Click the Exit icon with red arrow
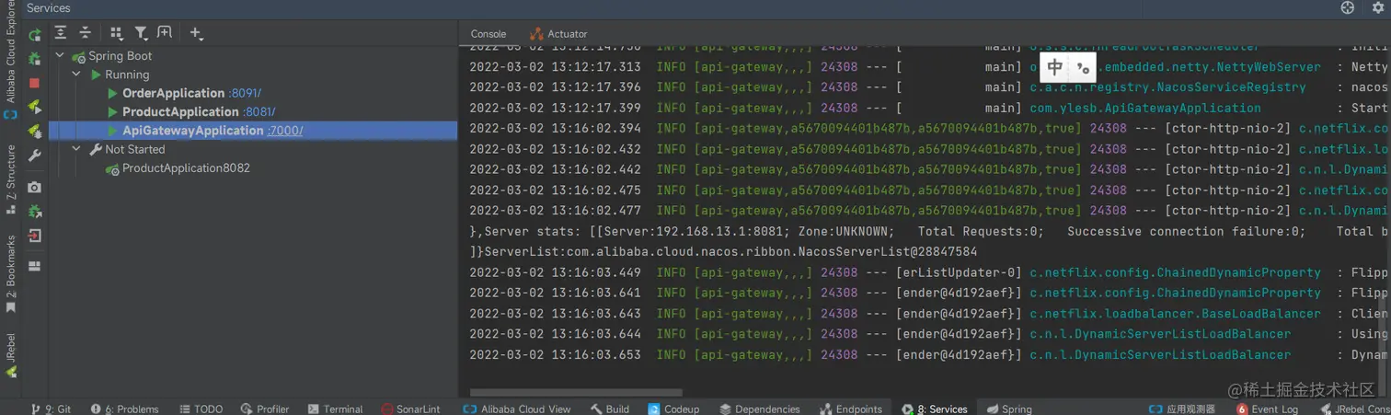Screen dimensions: 1391x415 (x=35, y=236)
